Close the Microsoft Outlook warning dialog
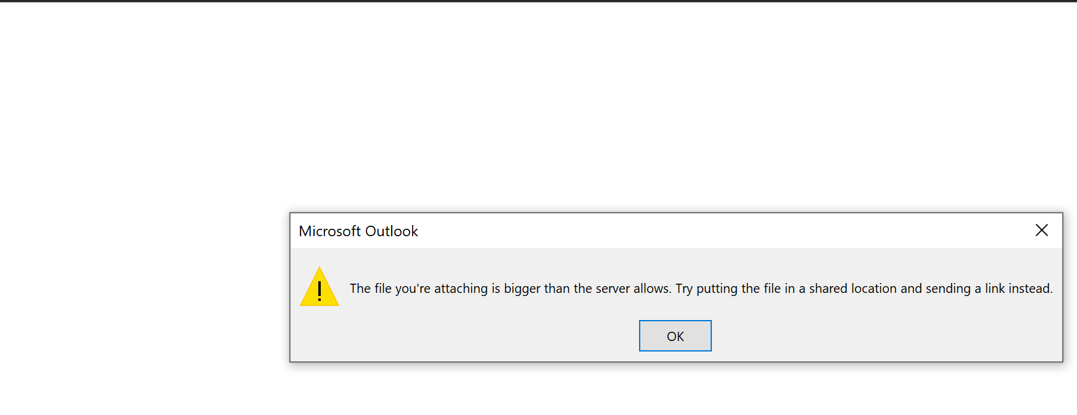Screen dimensions: 1077x415 click(x=1041, y=230)
